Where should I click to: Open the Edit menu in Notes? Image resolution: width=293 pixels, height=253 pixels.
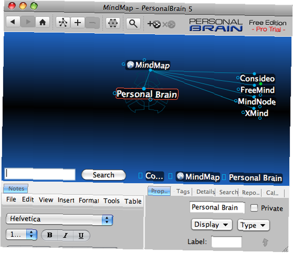28,200
